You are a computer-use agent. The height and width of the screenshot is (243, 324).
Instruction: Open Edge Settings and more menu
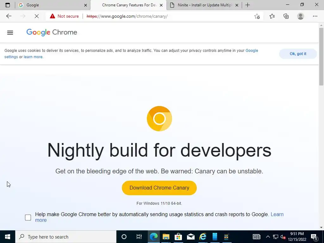tap(315, 16)
